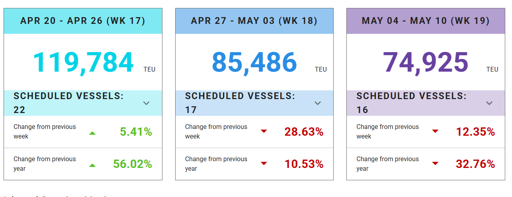The height and width of the screenshot is (197, 512).
Task: Click green up arrow beside 5.41%
Action: click(92, 133)
